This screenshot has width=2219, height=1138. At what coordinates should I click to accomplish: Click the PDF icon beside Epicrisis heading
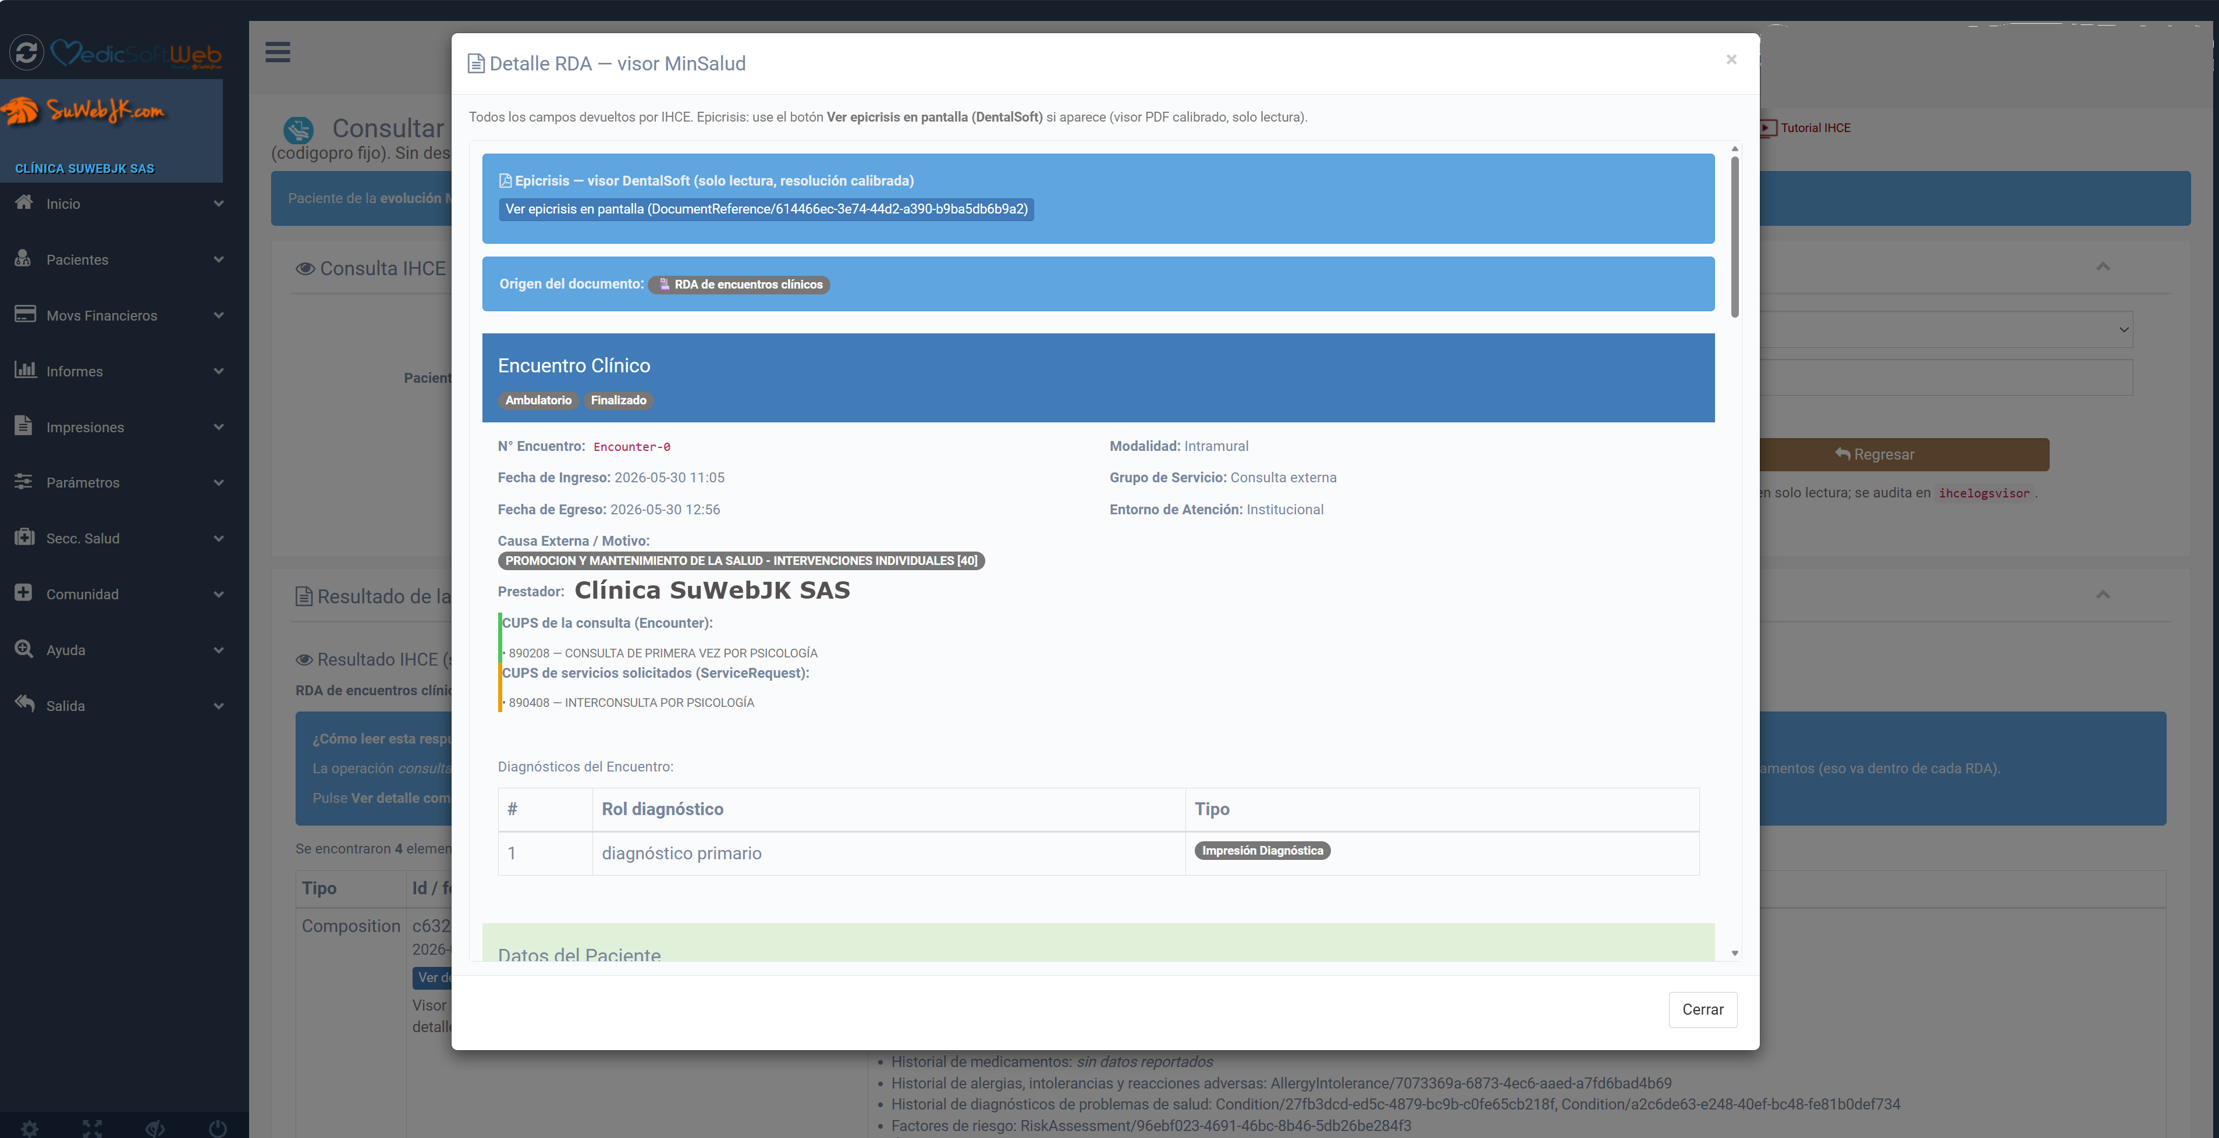pos(506,181)
